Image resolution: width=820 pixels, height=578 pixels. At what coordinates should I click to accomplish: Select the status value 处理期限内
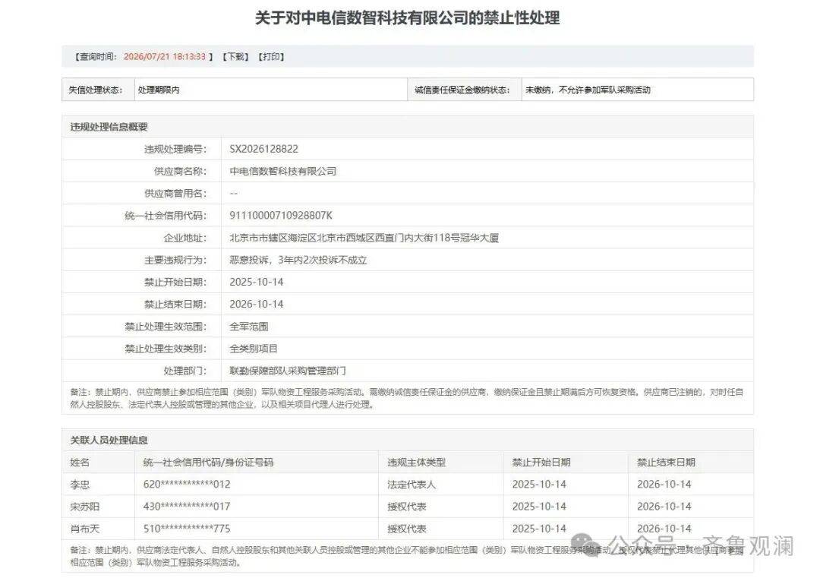(x=159, y=90)
